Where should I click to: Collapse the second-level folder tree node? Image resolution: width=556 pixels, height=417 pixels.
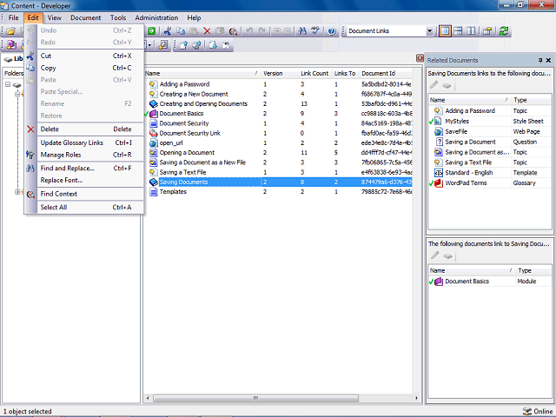click(x=17, y=94)
